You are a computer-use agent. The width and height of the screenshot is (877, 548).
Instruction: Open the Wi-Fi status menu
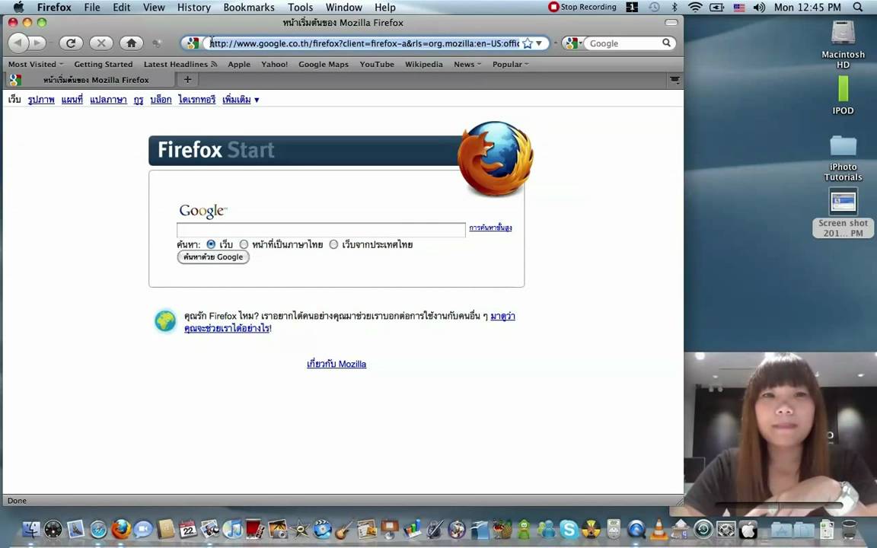694,8
